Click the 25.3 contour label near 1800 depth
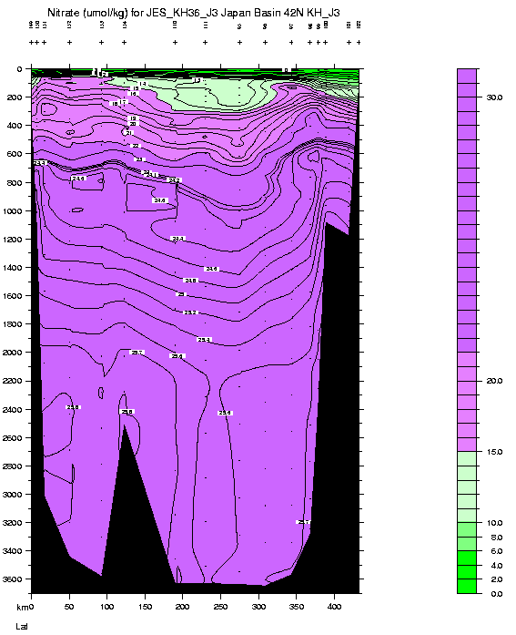This screenshot has width=516, height=635. [204, 340]
